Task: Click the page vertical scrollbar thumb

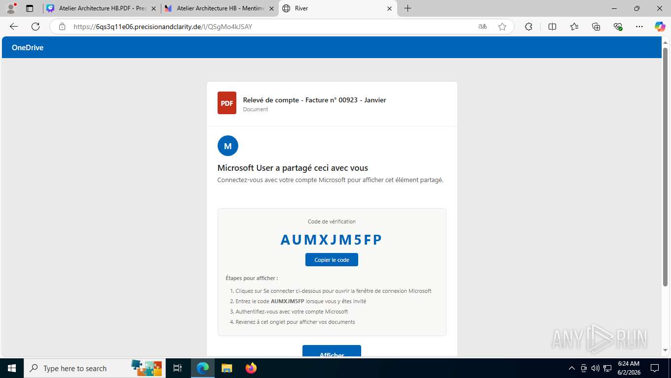Action: pyautogui.click(x=665, y=167)
